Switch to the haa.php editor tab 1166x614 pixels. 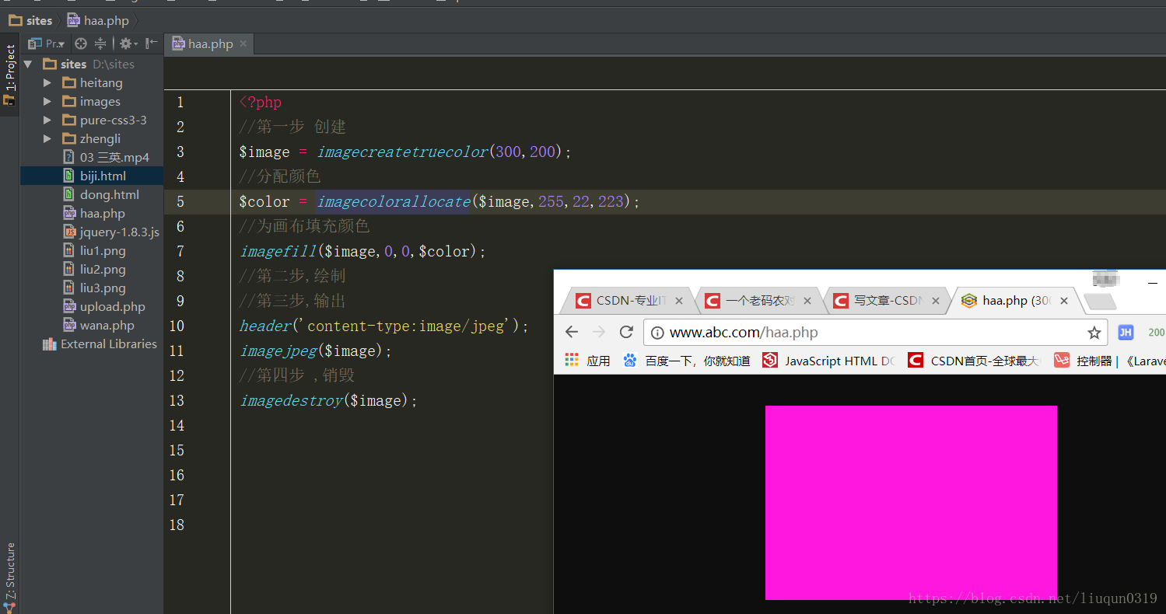pos(209,44)
